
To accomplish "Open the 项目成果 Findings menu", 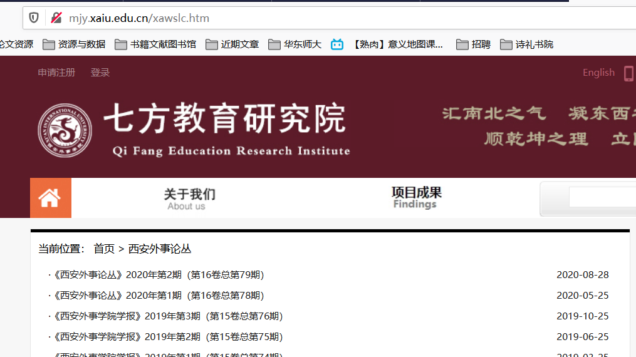I will (416, 197).
